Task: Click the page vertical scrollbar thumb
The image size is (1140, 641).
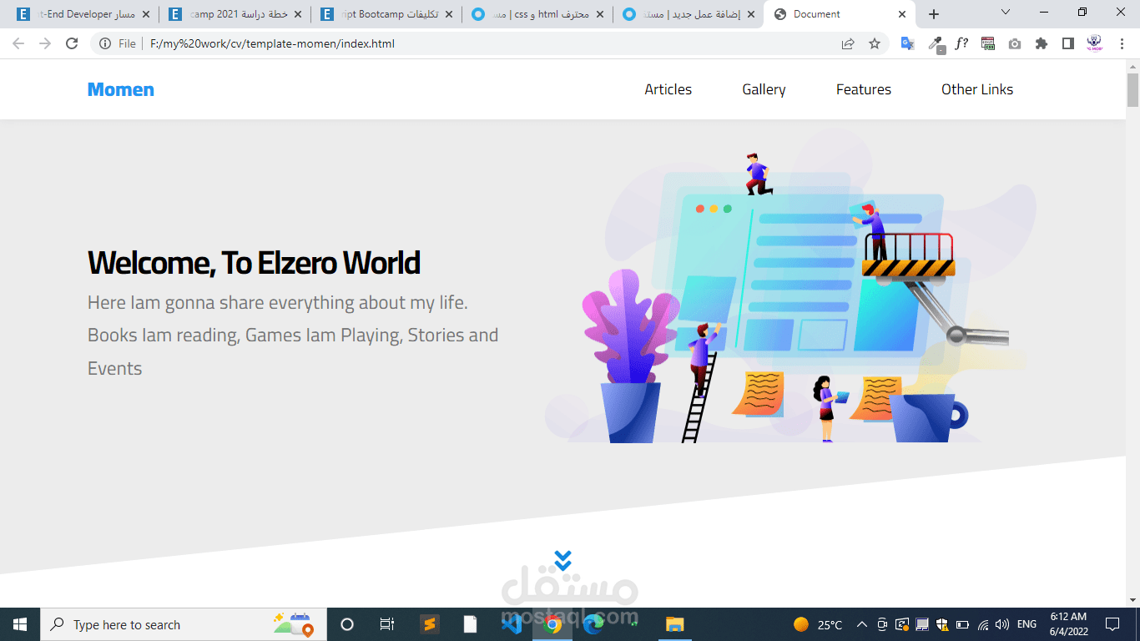Action: point(1132,90)
